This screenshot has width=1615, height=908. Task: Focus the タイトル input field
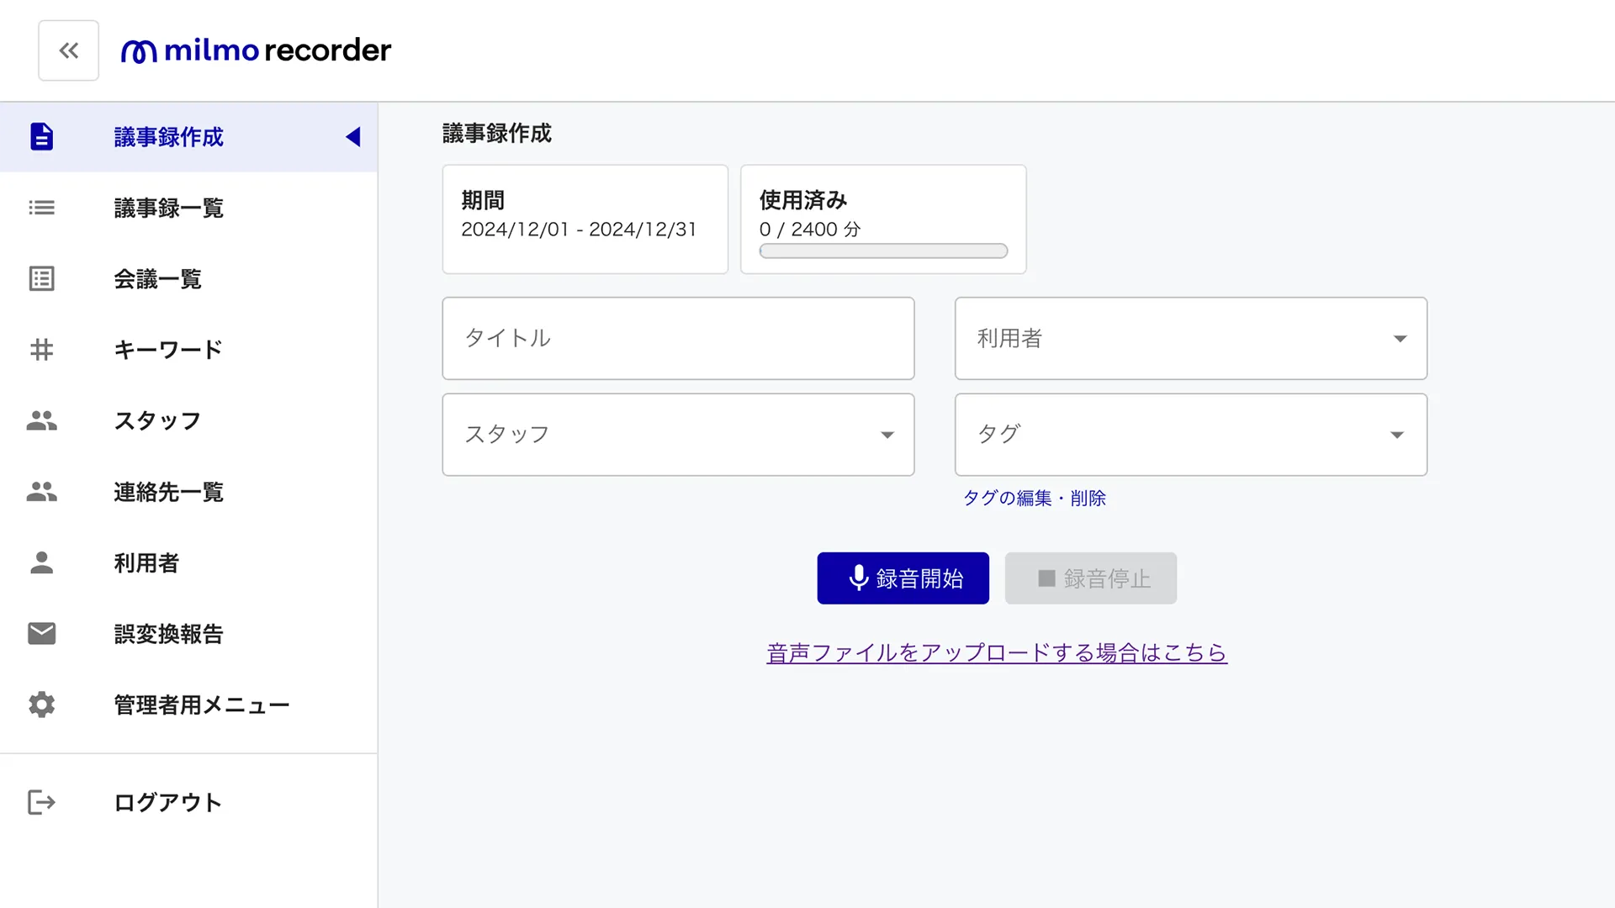pos(678,338)
